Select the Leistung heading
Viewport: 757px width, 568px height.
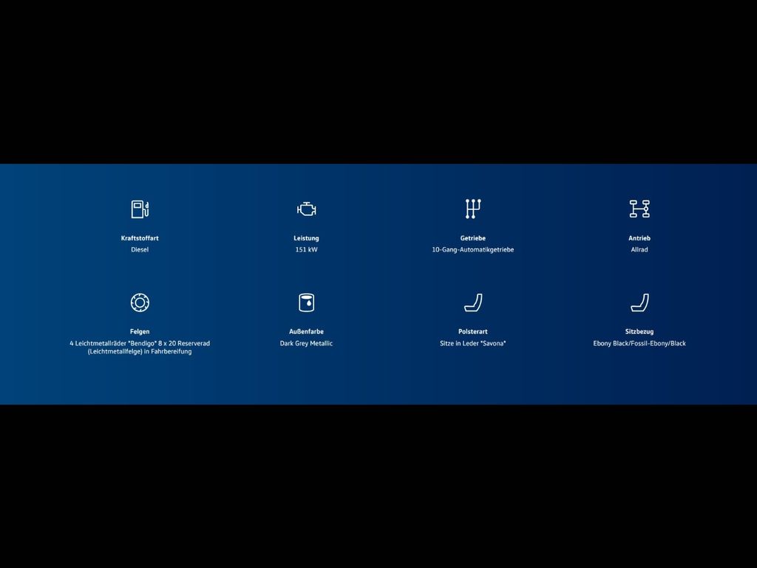(x=306, y=238)
